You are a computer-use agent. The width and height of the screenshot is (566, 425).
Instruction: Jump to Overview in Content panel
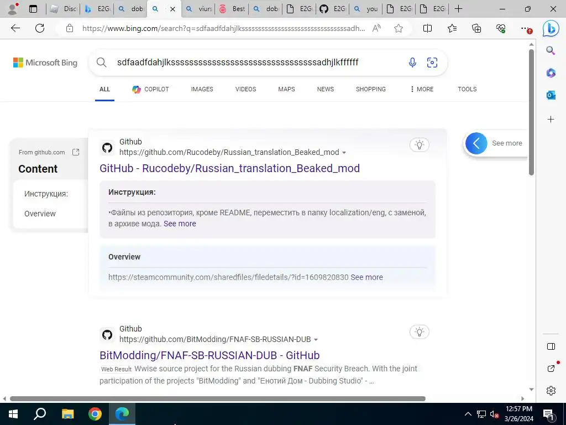coord(40,214)
